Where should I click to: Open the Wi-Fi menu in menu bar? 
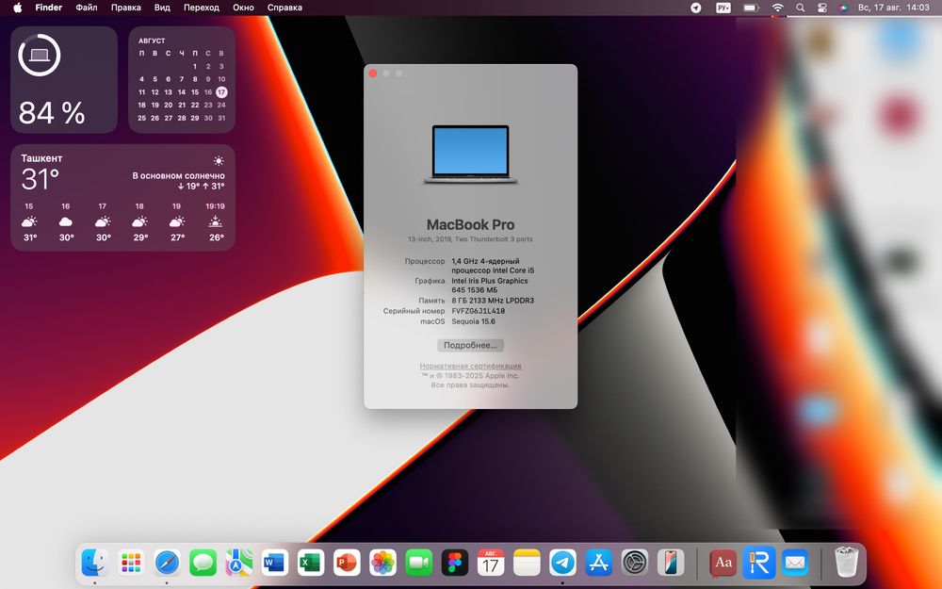(x=777, y=8)
